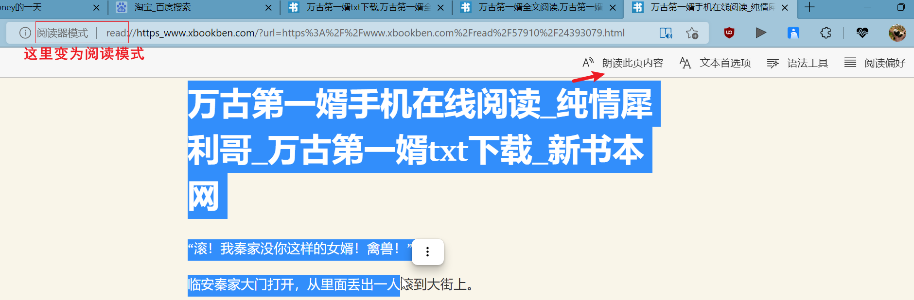Add this page to favorites star icon

tap(692, 33)
